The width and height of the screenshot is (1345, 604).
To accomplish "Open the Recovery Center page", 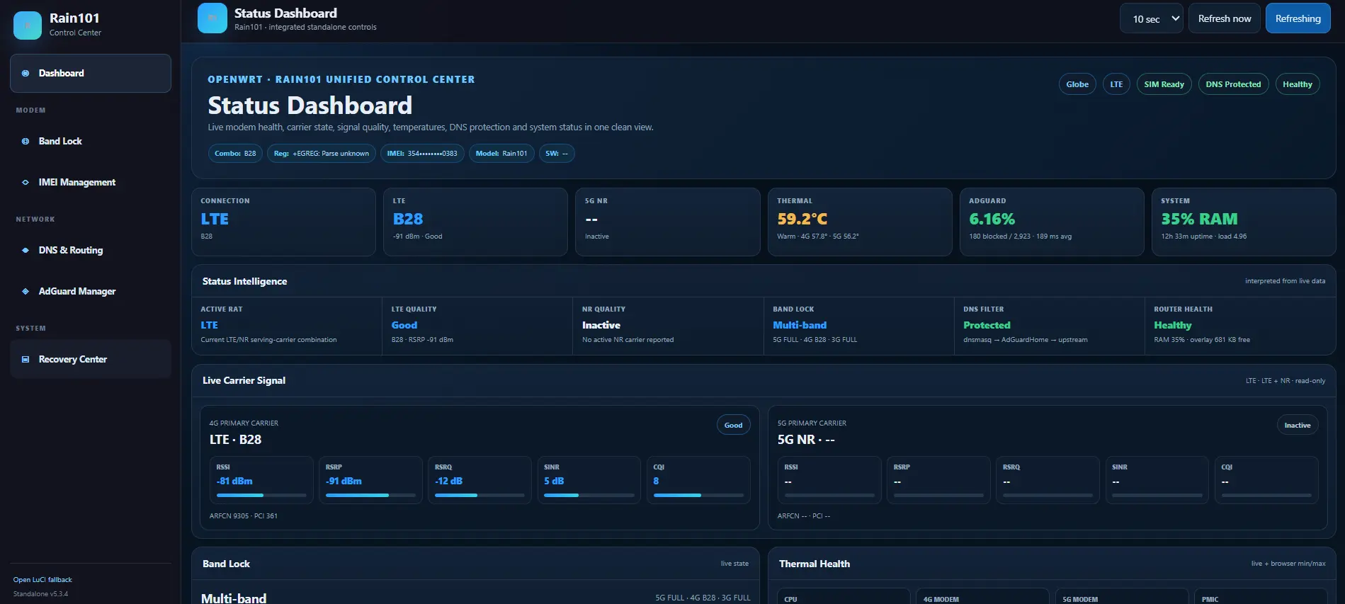I will (x=91, y=359).
